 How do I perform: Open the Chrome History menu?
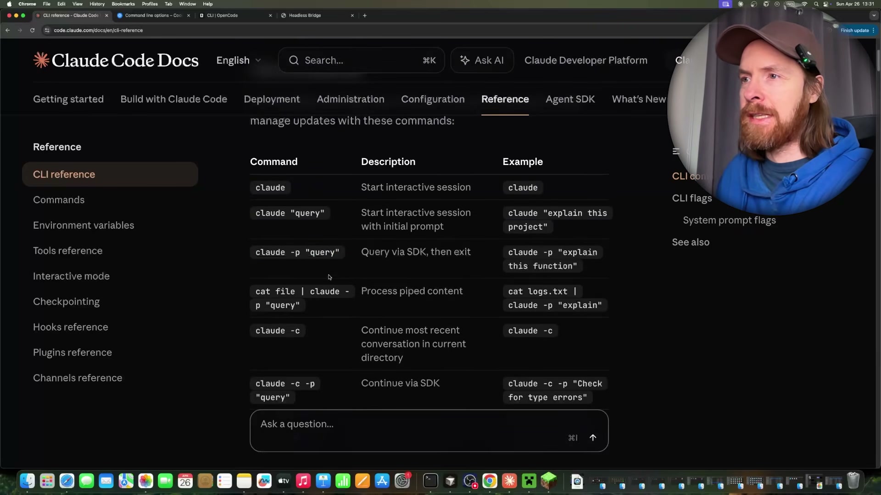(97, 4)
